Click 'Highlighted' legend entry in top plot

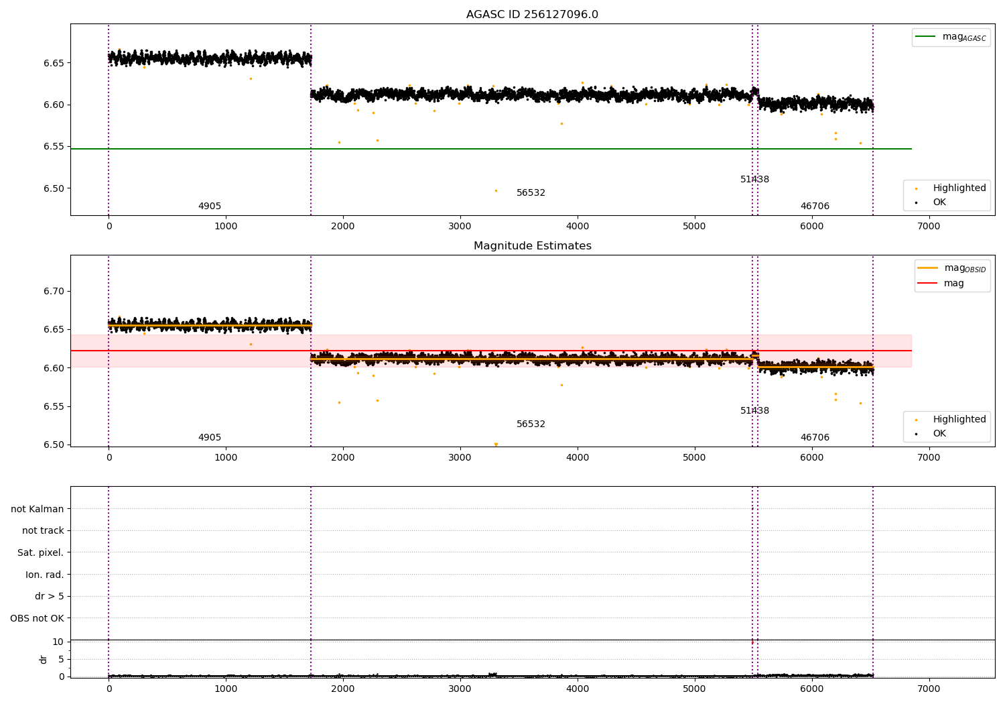[x=951, y=188]
